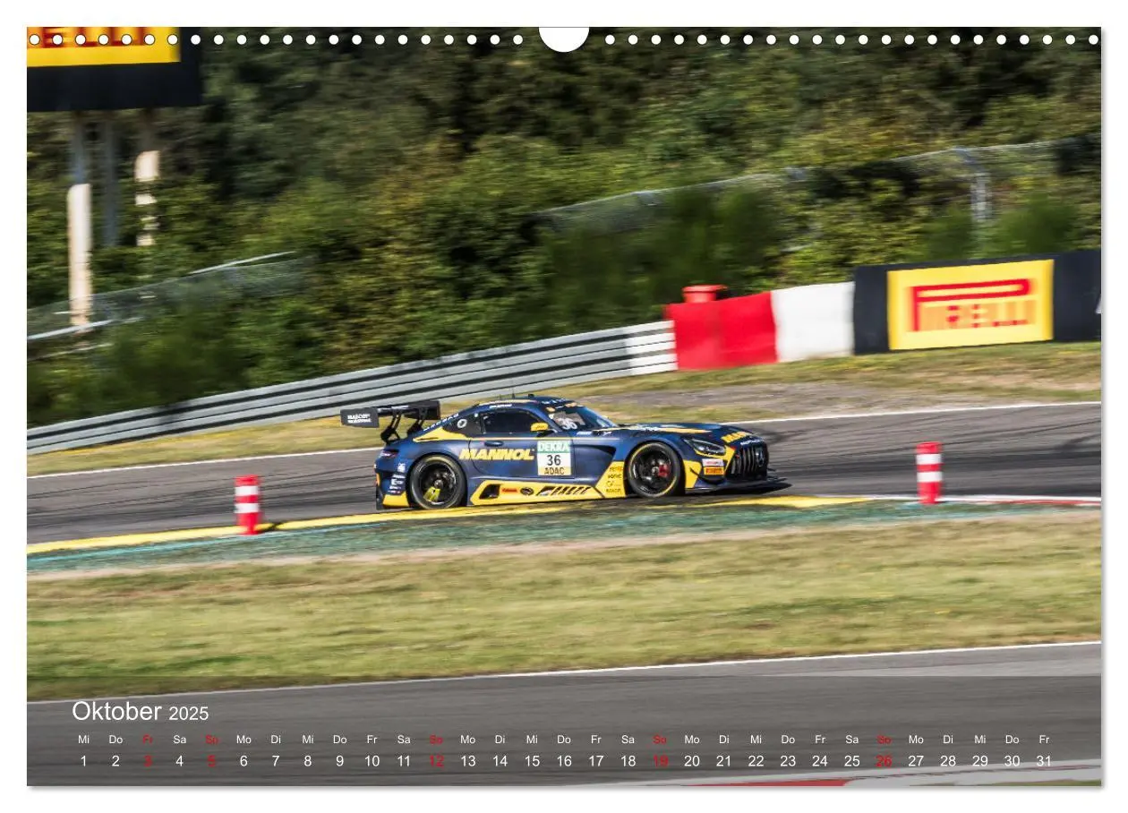
Task: Click date 13 in the calendar strip
Action: (x=468, y=761)
